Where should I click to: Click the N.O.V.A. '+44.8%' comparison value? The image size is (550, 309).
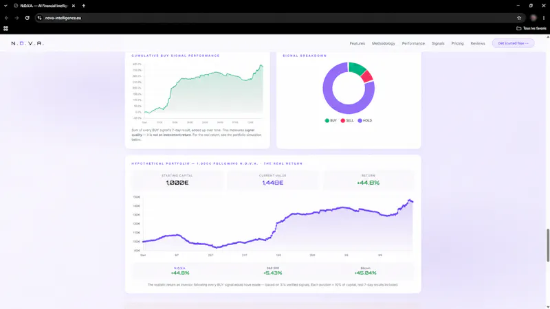[x=180, y=273]
